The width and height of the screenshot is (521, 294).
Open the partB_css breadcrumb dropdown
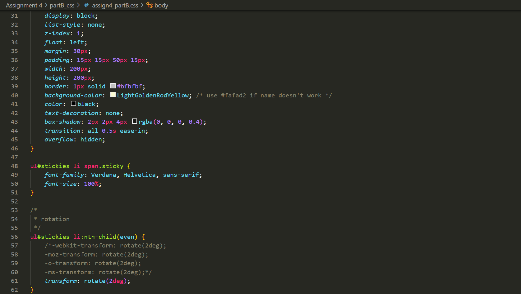[x=62, y=5]
